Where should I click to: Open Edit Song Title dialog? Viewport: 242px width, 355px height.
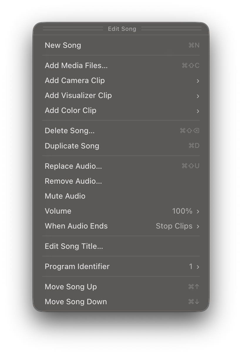(74, 246)
